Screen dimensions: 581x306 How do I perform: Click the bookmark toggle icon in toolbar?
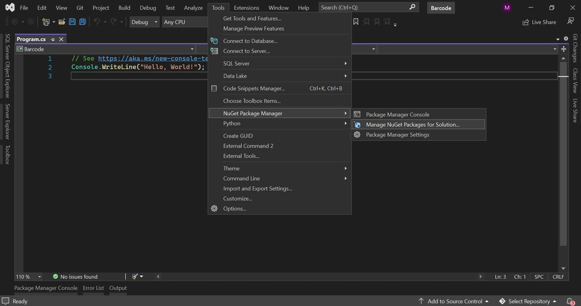coord(356,22)
